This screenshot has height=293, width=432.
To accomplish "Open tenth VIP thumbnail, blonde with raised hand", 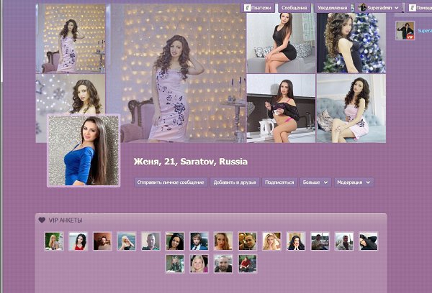I will click(x=271, y=241).
